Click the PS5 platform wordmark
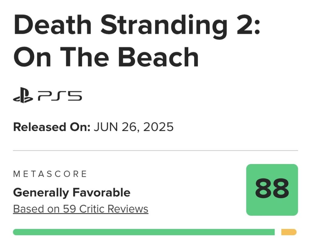The height and width of the screenshot is (241, 311). (x=60, y=96)
